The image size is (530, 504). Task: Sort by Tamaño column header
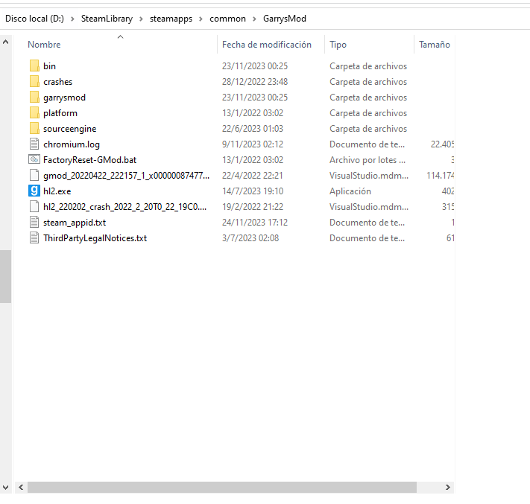coord(435,45)
